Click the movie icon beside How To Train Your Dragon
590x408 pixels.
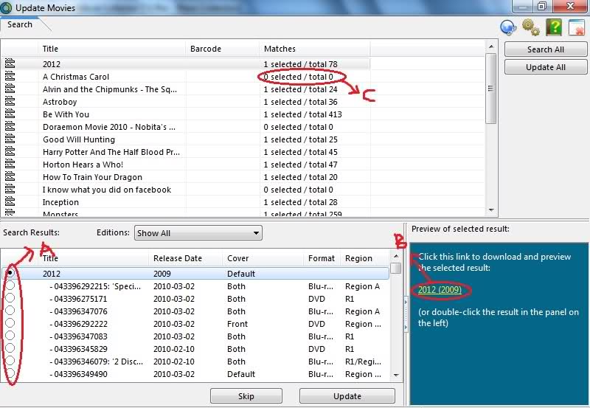[10, 177]
